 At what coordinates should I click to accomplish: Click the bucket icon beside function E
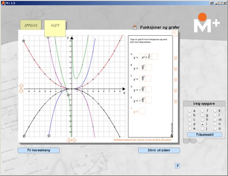click(x=175, y=101)
